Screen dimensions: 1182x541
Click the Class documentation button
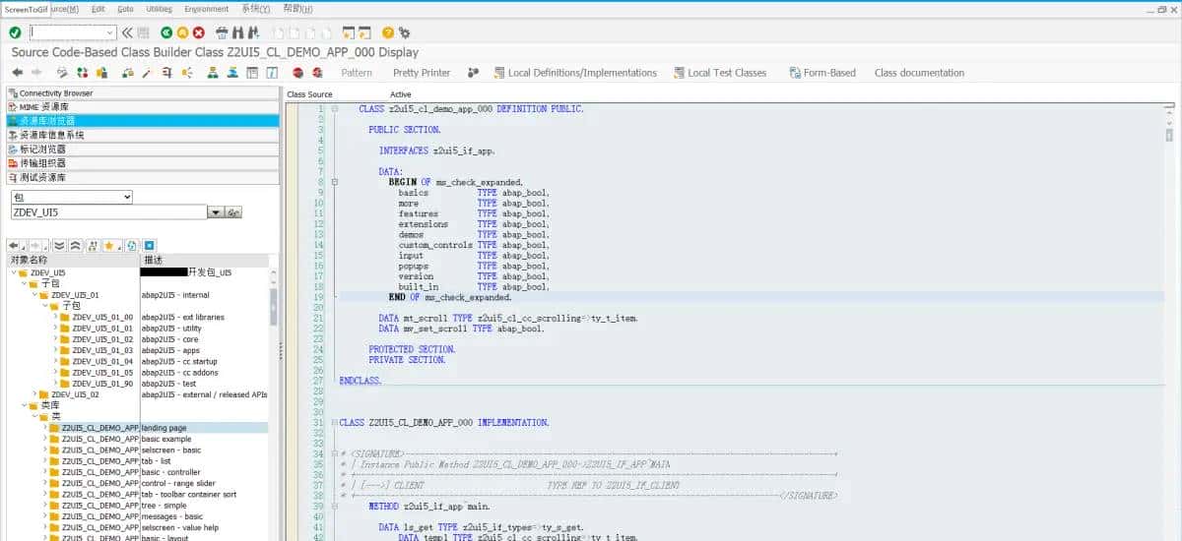pos(919,73)
